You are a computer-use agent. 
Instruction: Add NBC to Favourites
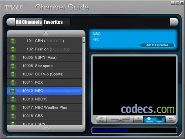coord(157,45)
